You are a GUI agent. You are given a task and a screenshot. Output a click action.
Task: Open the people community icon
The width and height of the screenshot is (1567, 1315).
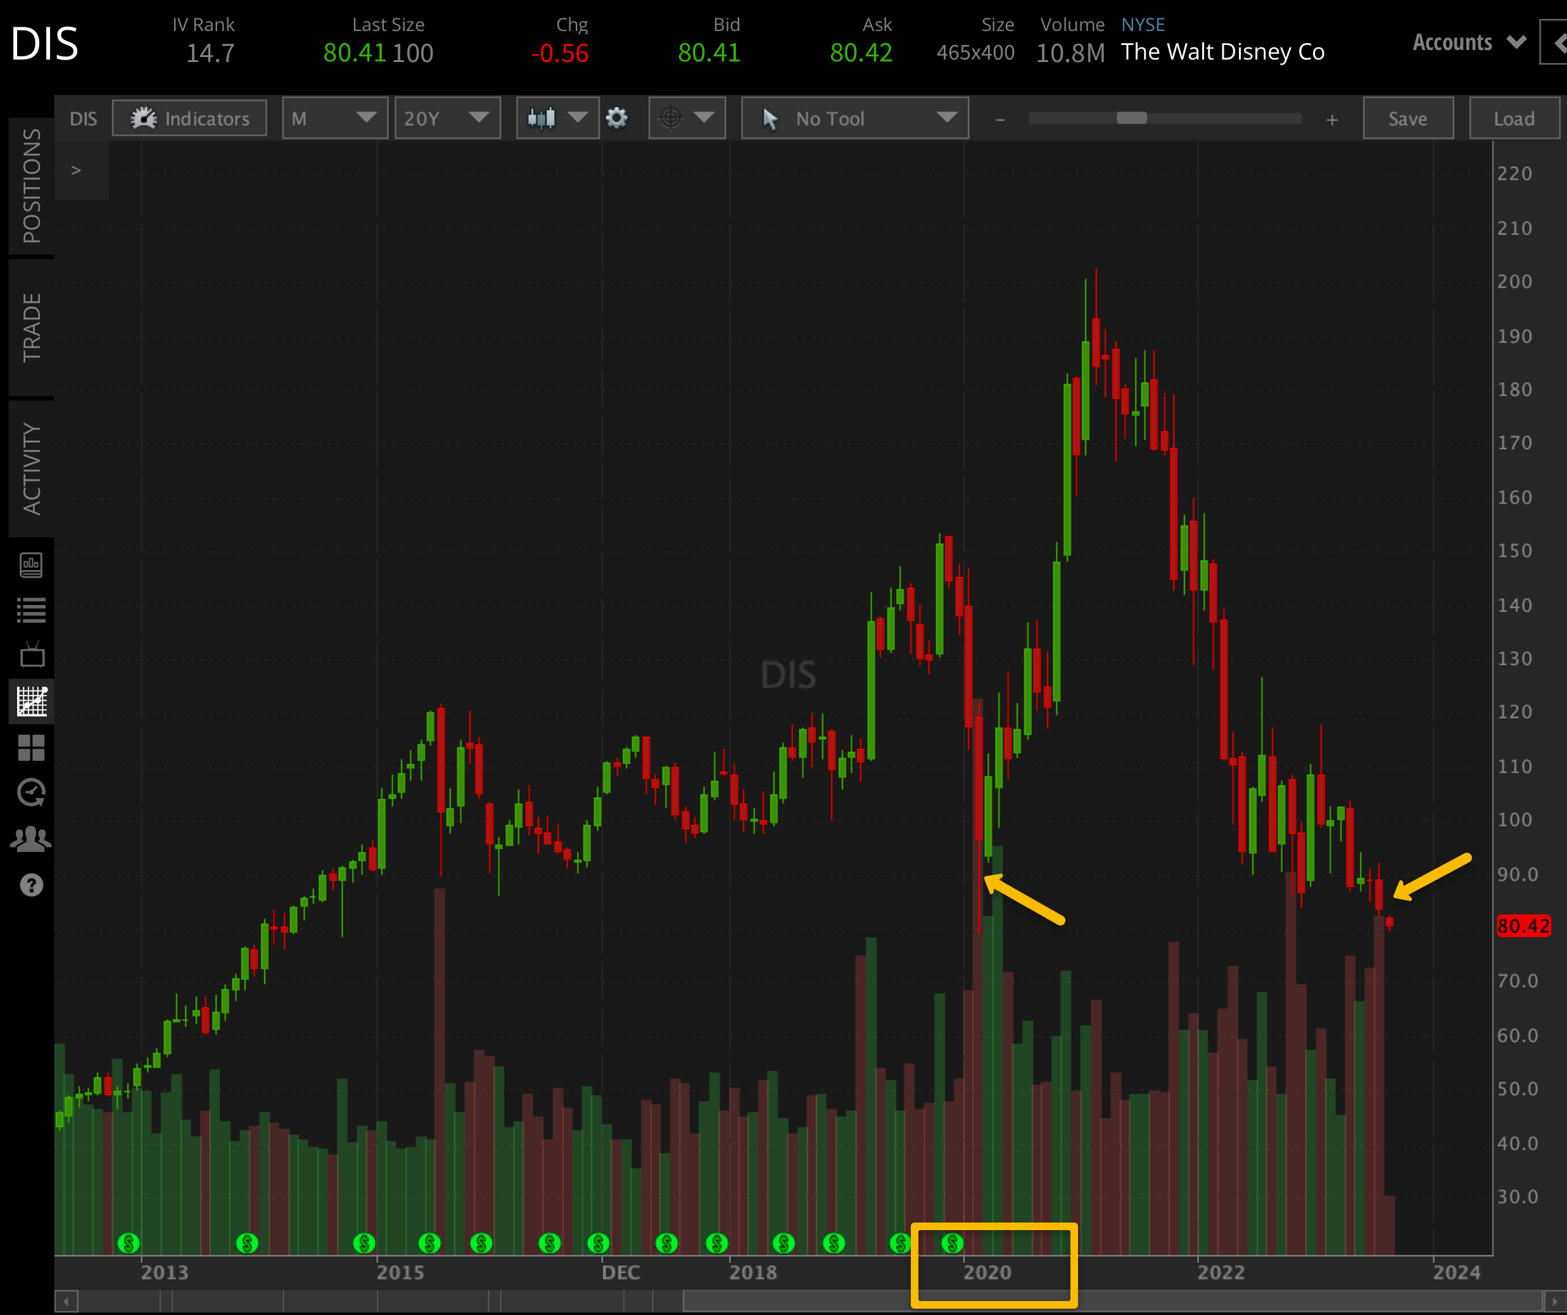pyautogui.click(x=31, y=839)
